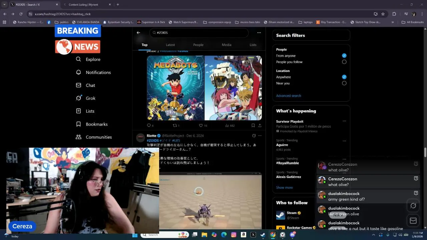
Task: Open Explore in the X sidebar
Action: (x=88, y=59)
